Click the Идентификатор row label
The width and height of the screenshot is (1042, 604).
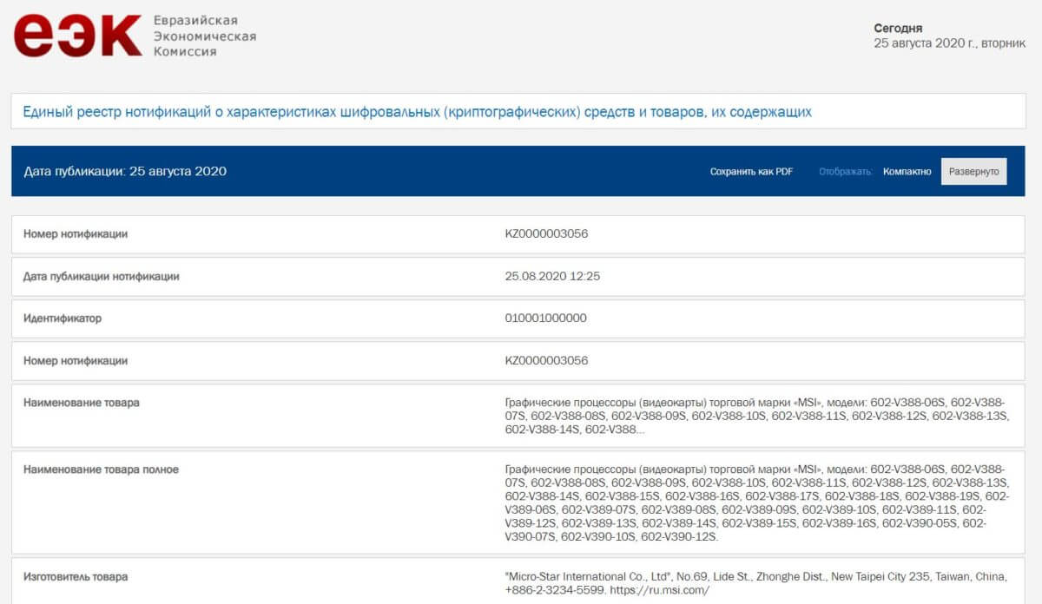click(x=63, y=318)
